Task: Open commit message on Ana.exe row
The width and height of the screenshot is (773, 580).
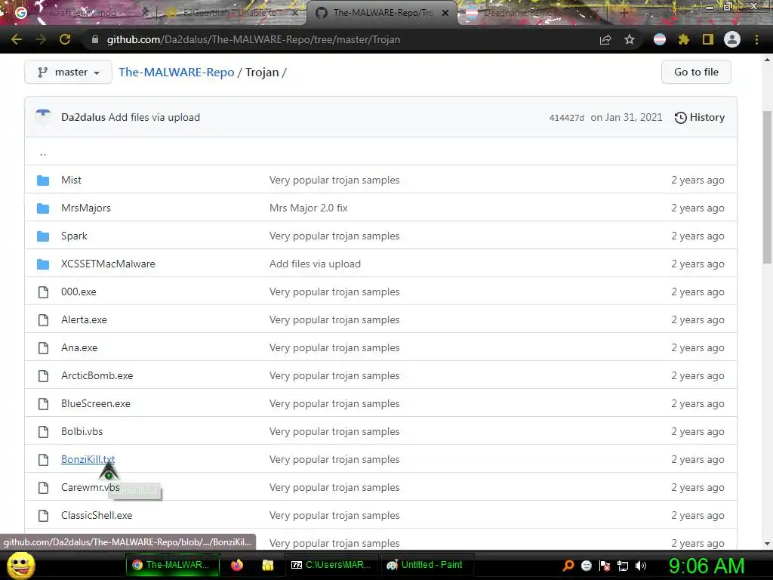Action: click(334, 347)
